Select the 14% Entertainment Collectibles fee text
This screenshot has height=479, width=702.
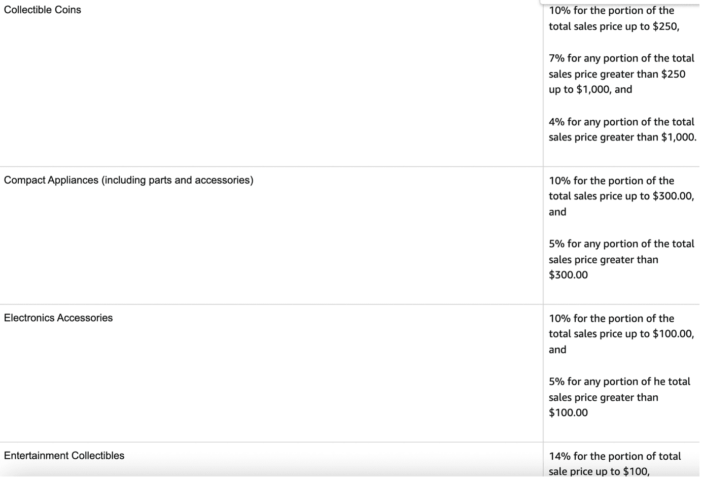614,463
